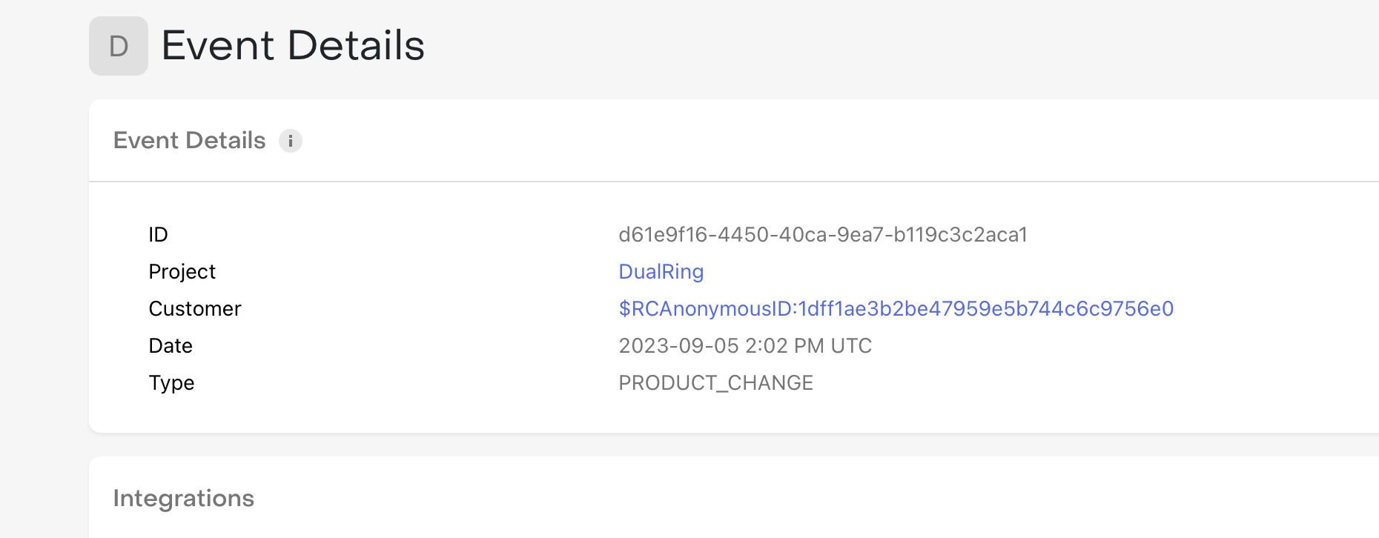Screen dimensions: 1379x538
Task: Click the divider line under Event Details header
Action: 734,182
